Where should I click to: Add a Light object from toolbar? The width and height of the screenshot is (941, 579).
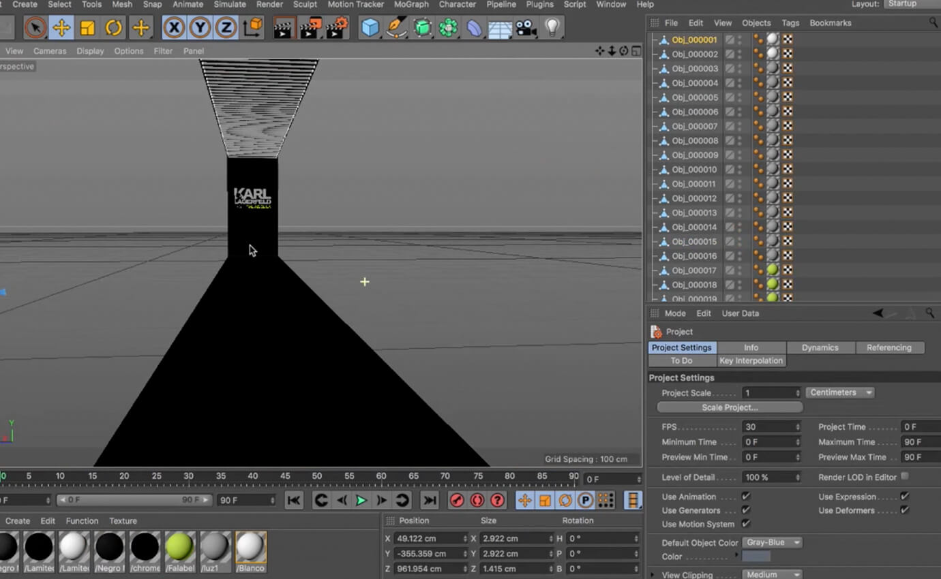552,28
